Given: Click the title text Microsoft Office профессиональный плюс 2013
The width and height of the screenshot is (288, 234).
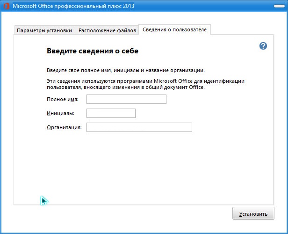Looking at the screenshot, I should point(73,6).
